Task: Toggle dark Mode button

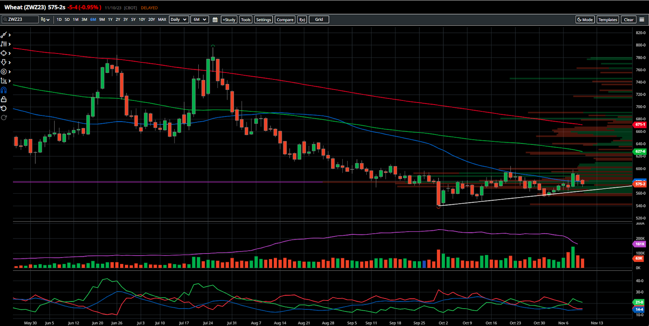Action: (x=585, y=19)
